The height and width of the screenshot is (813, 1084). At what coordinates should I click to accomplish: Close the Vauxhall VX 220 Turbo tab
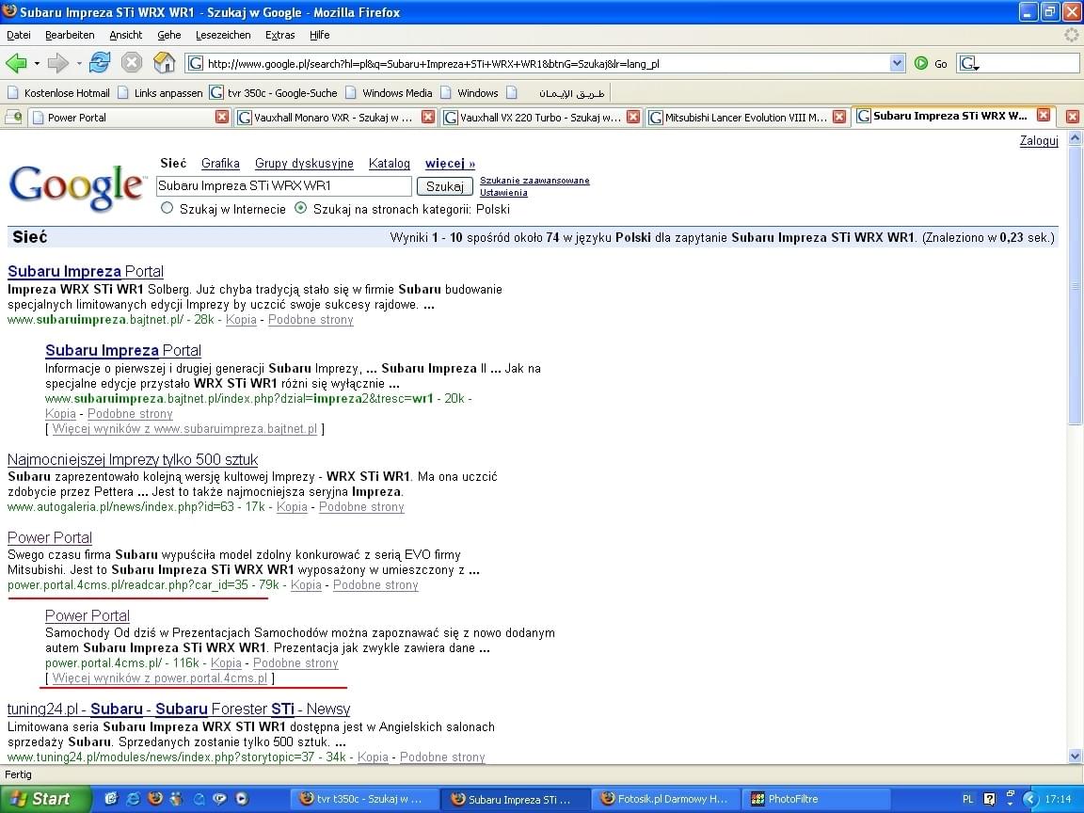pyautogui.click(x=633, y=117)
